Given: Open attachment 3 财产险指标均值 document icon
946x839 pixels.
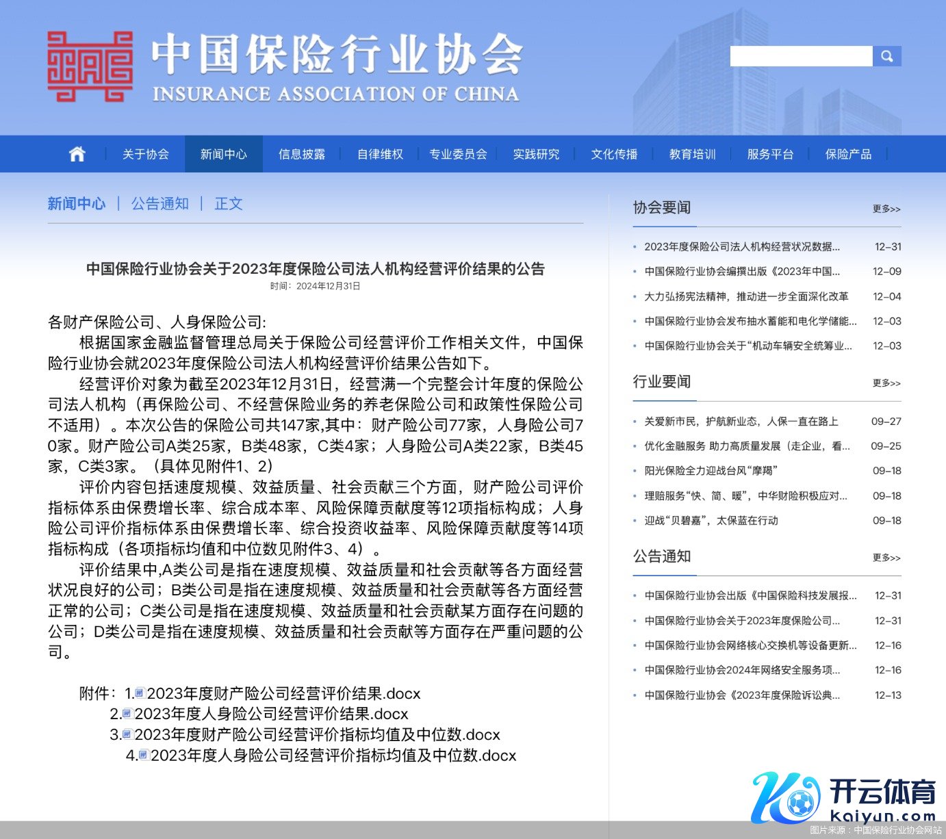Looking at the screenshot, I should (x=126, y=735).
